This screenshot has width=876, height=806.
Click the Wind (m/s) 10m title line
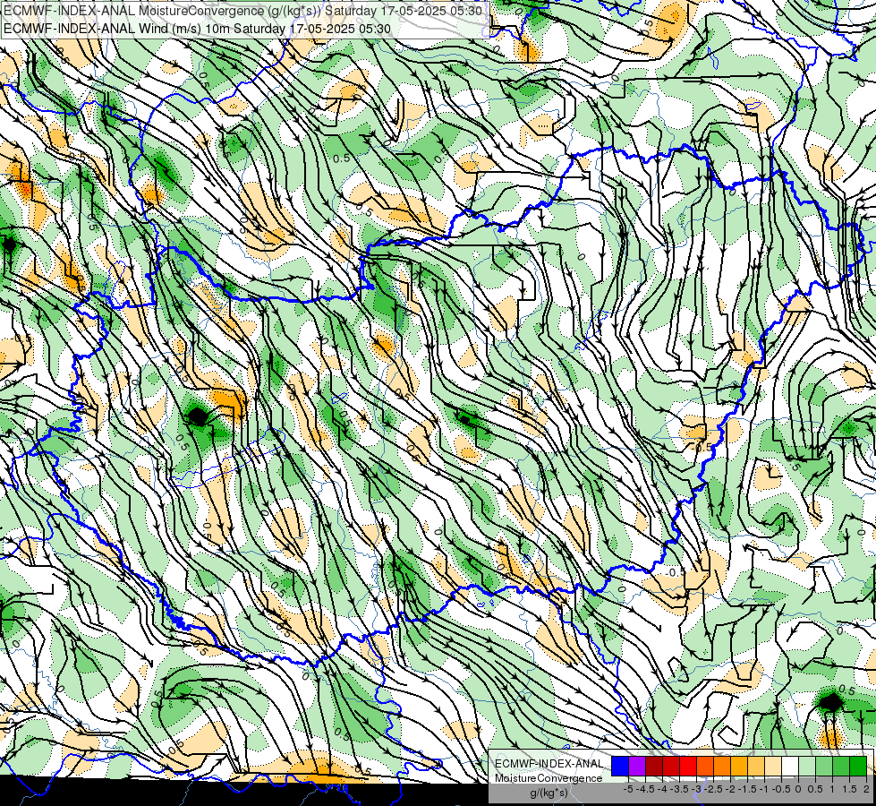[x=197, y=29]
